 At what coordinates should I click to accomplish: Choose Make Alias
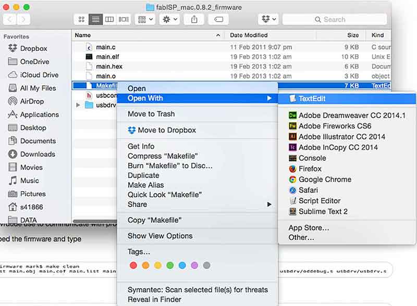(198, 185)
